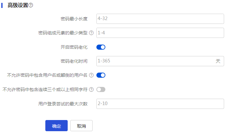Click the 取消 button
This screenshot has width=234, height=135.
(81, 126)
